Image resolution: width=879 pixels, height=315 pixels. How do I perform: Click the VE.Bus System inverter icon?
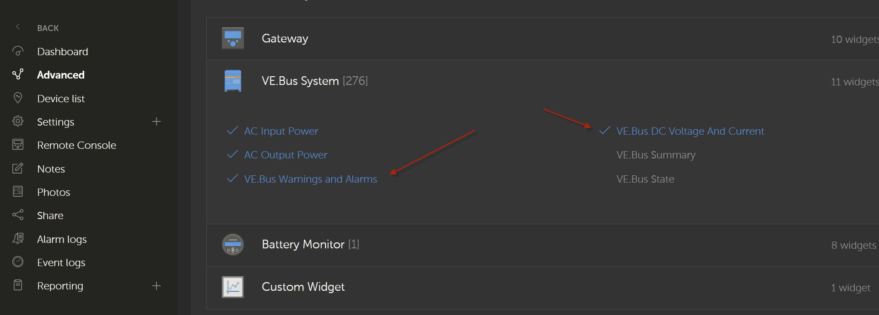click(232, 81)
